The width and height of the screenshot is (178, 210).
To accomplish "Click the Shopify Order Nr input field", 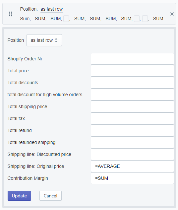I will pos(132,59).
